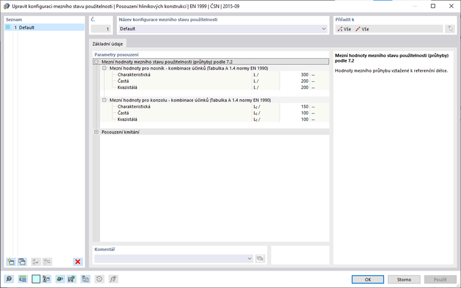Click the first Vše member assignment entry
This screenshot has width=461, height=288.
coord(345,29)
